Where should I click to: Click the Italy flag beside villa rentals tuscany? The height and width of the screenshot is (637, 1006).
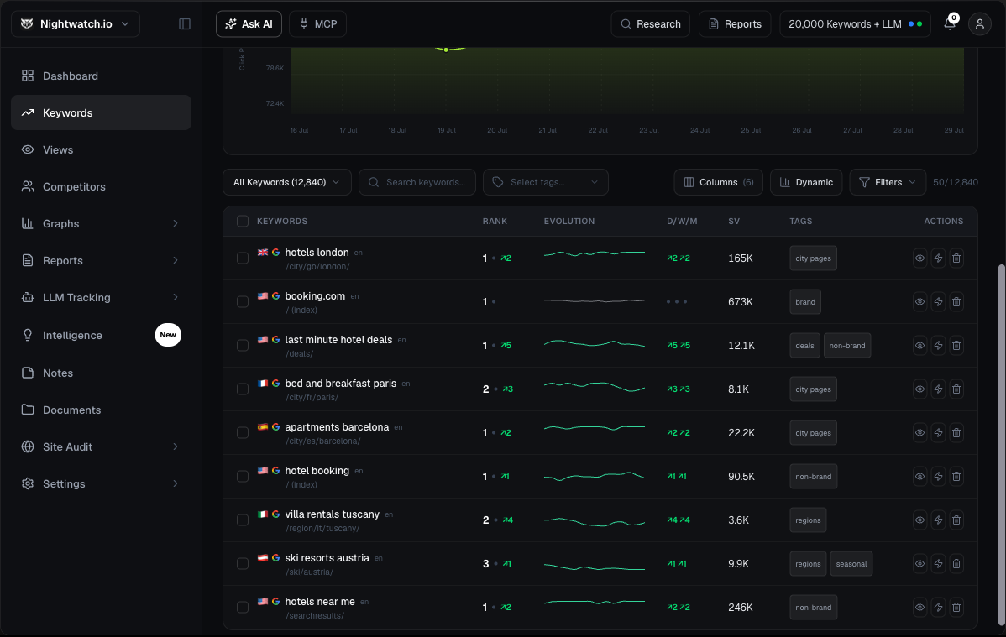(262, 514)
